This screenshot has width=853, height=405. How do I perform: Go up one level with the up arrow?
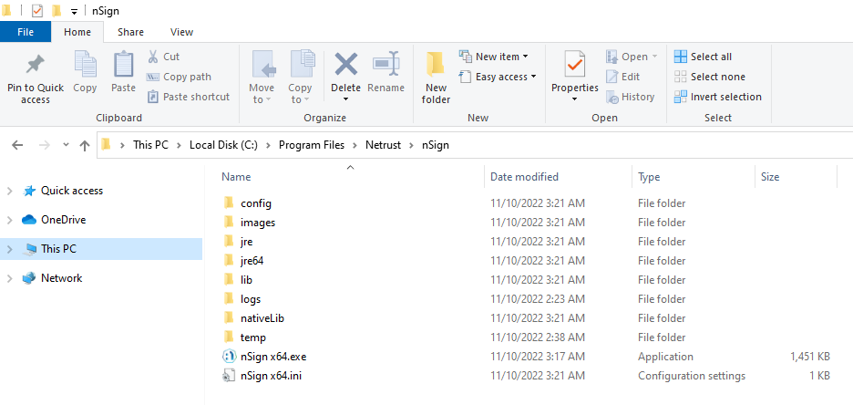[x=85, y=145]
